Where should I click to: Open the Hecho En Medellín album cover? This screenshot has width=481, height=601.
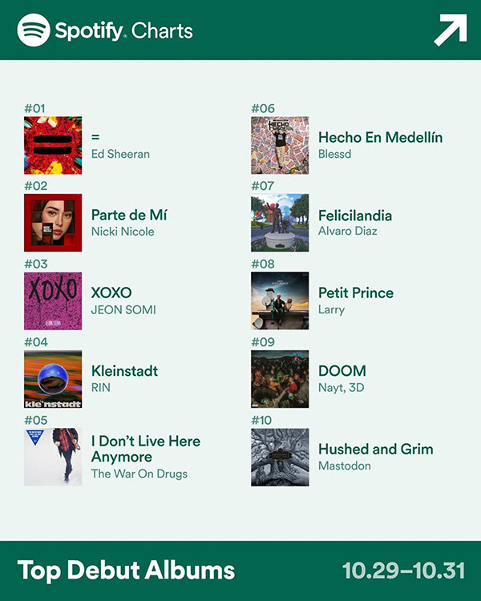pos(280,146)
